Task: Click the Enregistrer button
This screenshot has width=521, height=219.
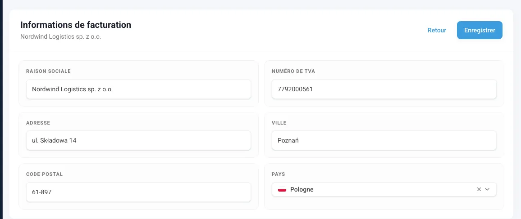Action: click(480, 30)
